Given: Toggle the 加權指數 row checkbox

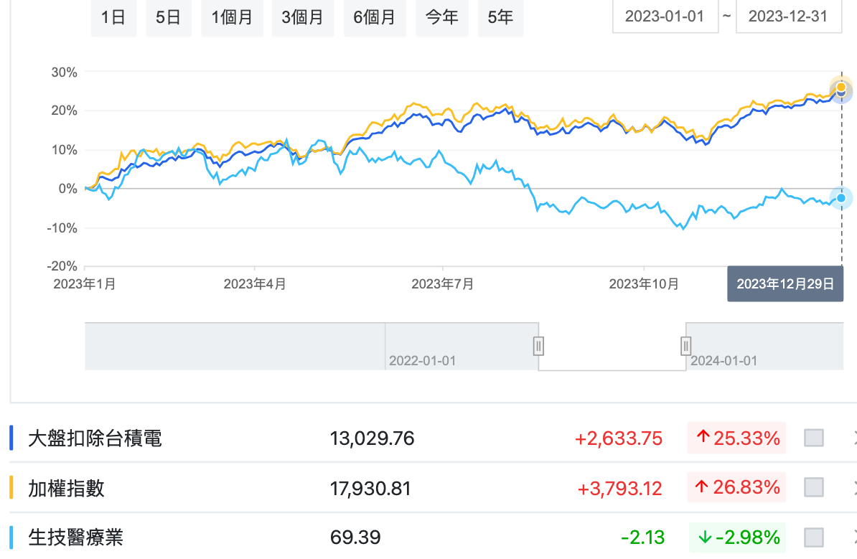Looking at the screenshot, I should (x=814, y=488).
